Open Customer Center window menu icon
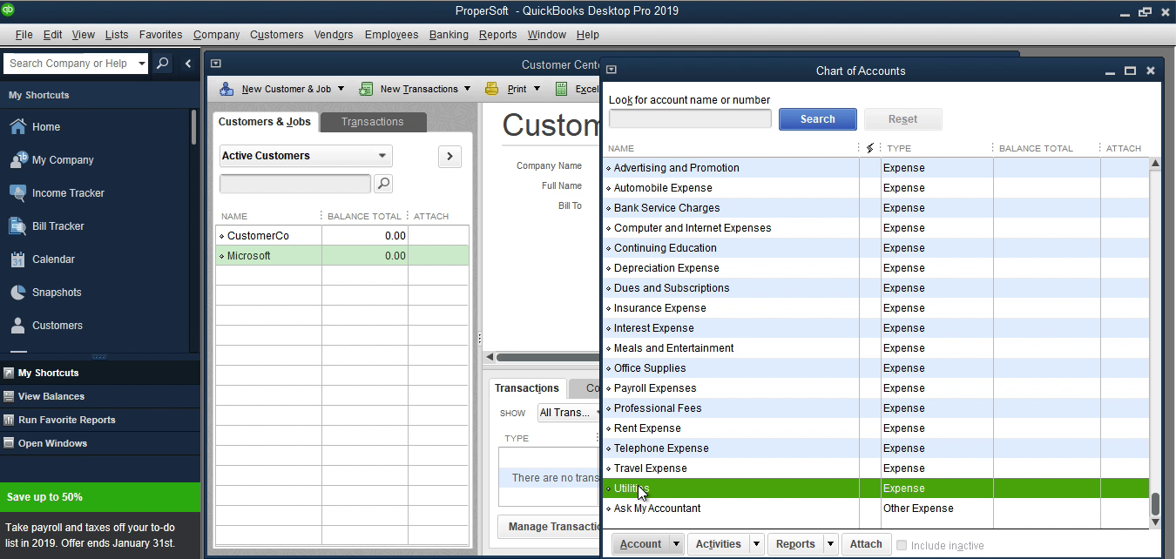Screen dimensions: 1176x559 pyautogui.click(x=216, y=64)
